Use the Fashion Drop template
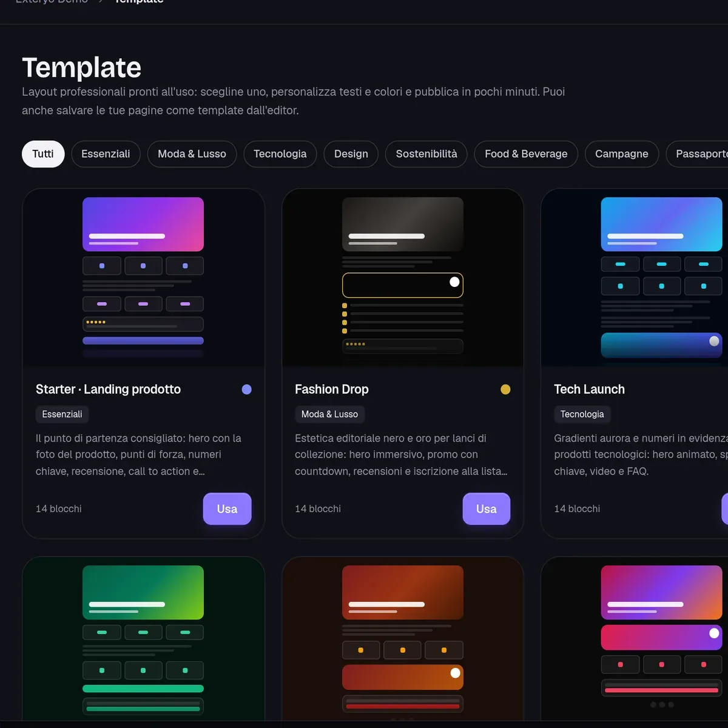 click(x=487, y=509)
